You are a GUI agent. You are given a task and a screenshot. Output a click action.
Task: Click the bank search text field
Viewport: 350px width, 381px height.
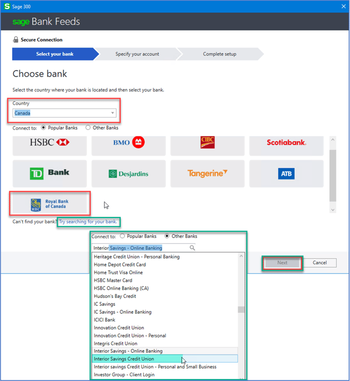(x=141, y=248)
